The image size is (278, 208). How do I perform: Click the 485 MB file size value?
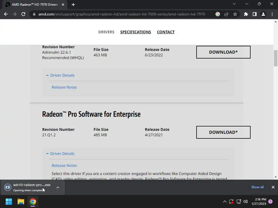click(x=100, y=135)
